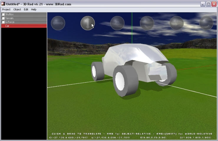
Task: Highlight the Terrain object name in the list
Action: tap(9, 18)
